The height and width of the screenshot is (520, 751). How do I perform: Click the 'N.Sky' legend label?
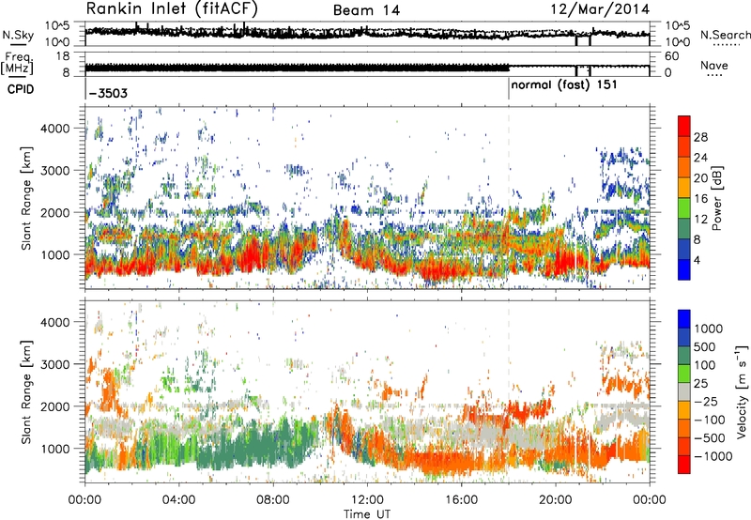tap(18, 35)
